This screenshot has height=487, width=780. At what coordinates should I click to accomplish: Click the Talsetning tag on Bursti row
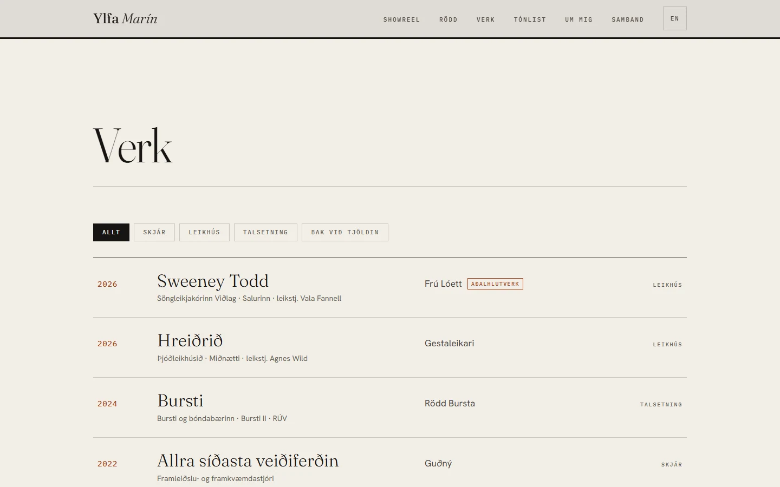[661, 404]
